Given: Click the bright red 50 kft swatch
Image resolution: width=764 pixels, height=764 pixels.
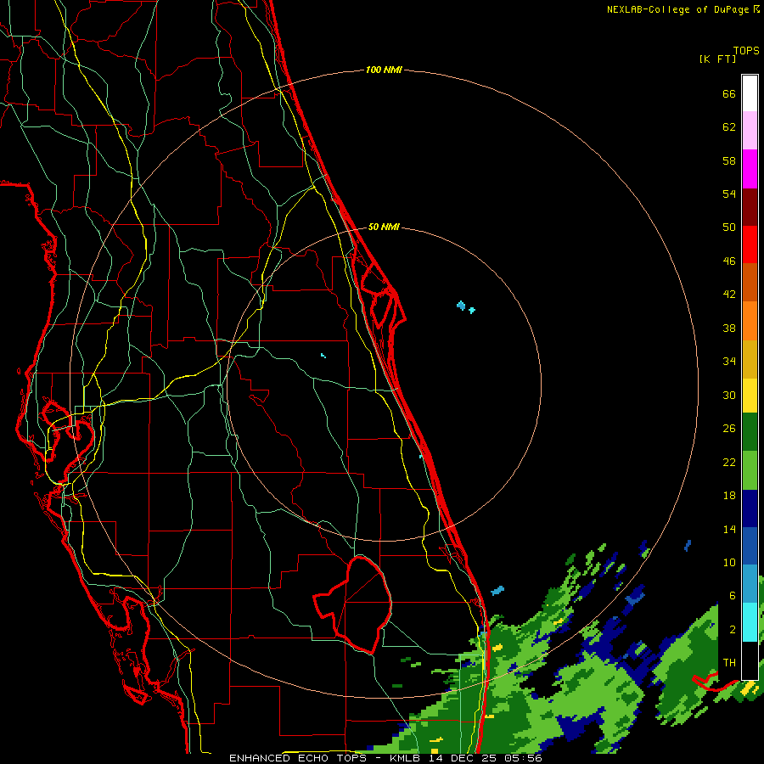Looking at the screenshot, I should pyautogui.click(x=750, y=244).
